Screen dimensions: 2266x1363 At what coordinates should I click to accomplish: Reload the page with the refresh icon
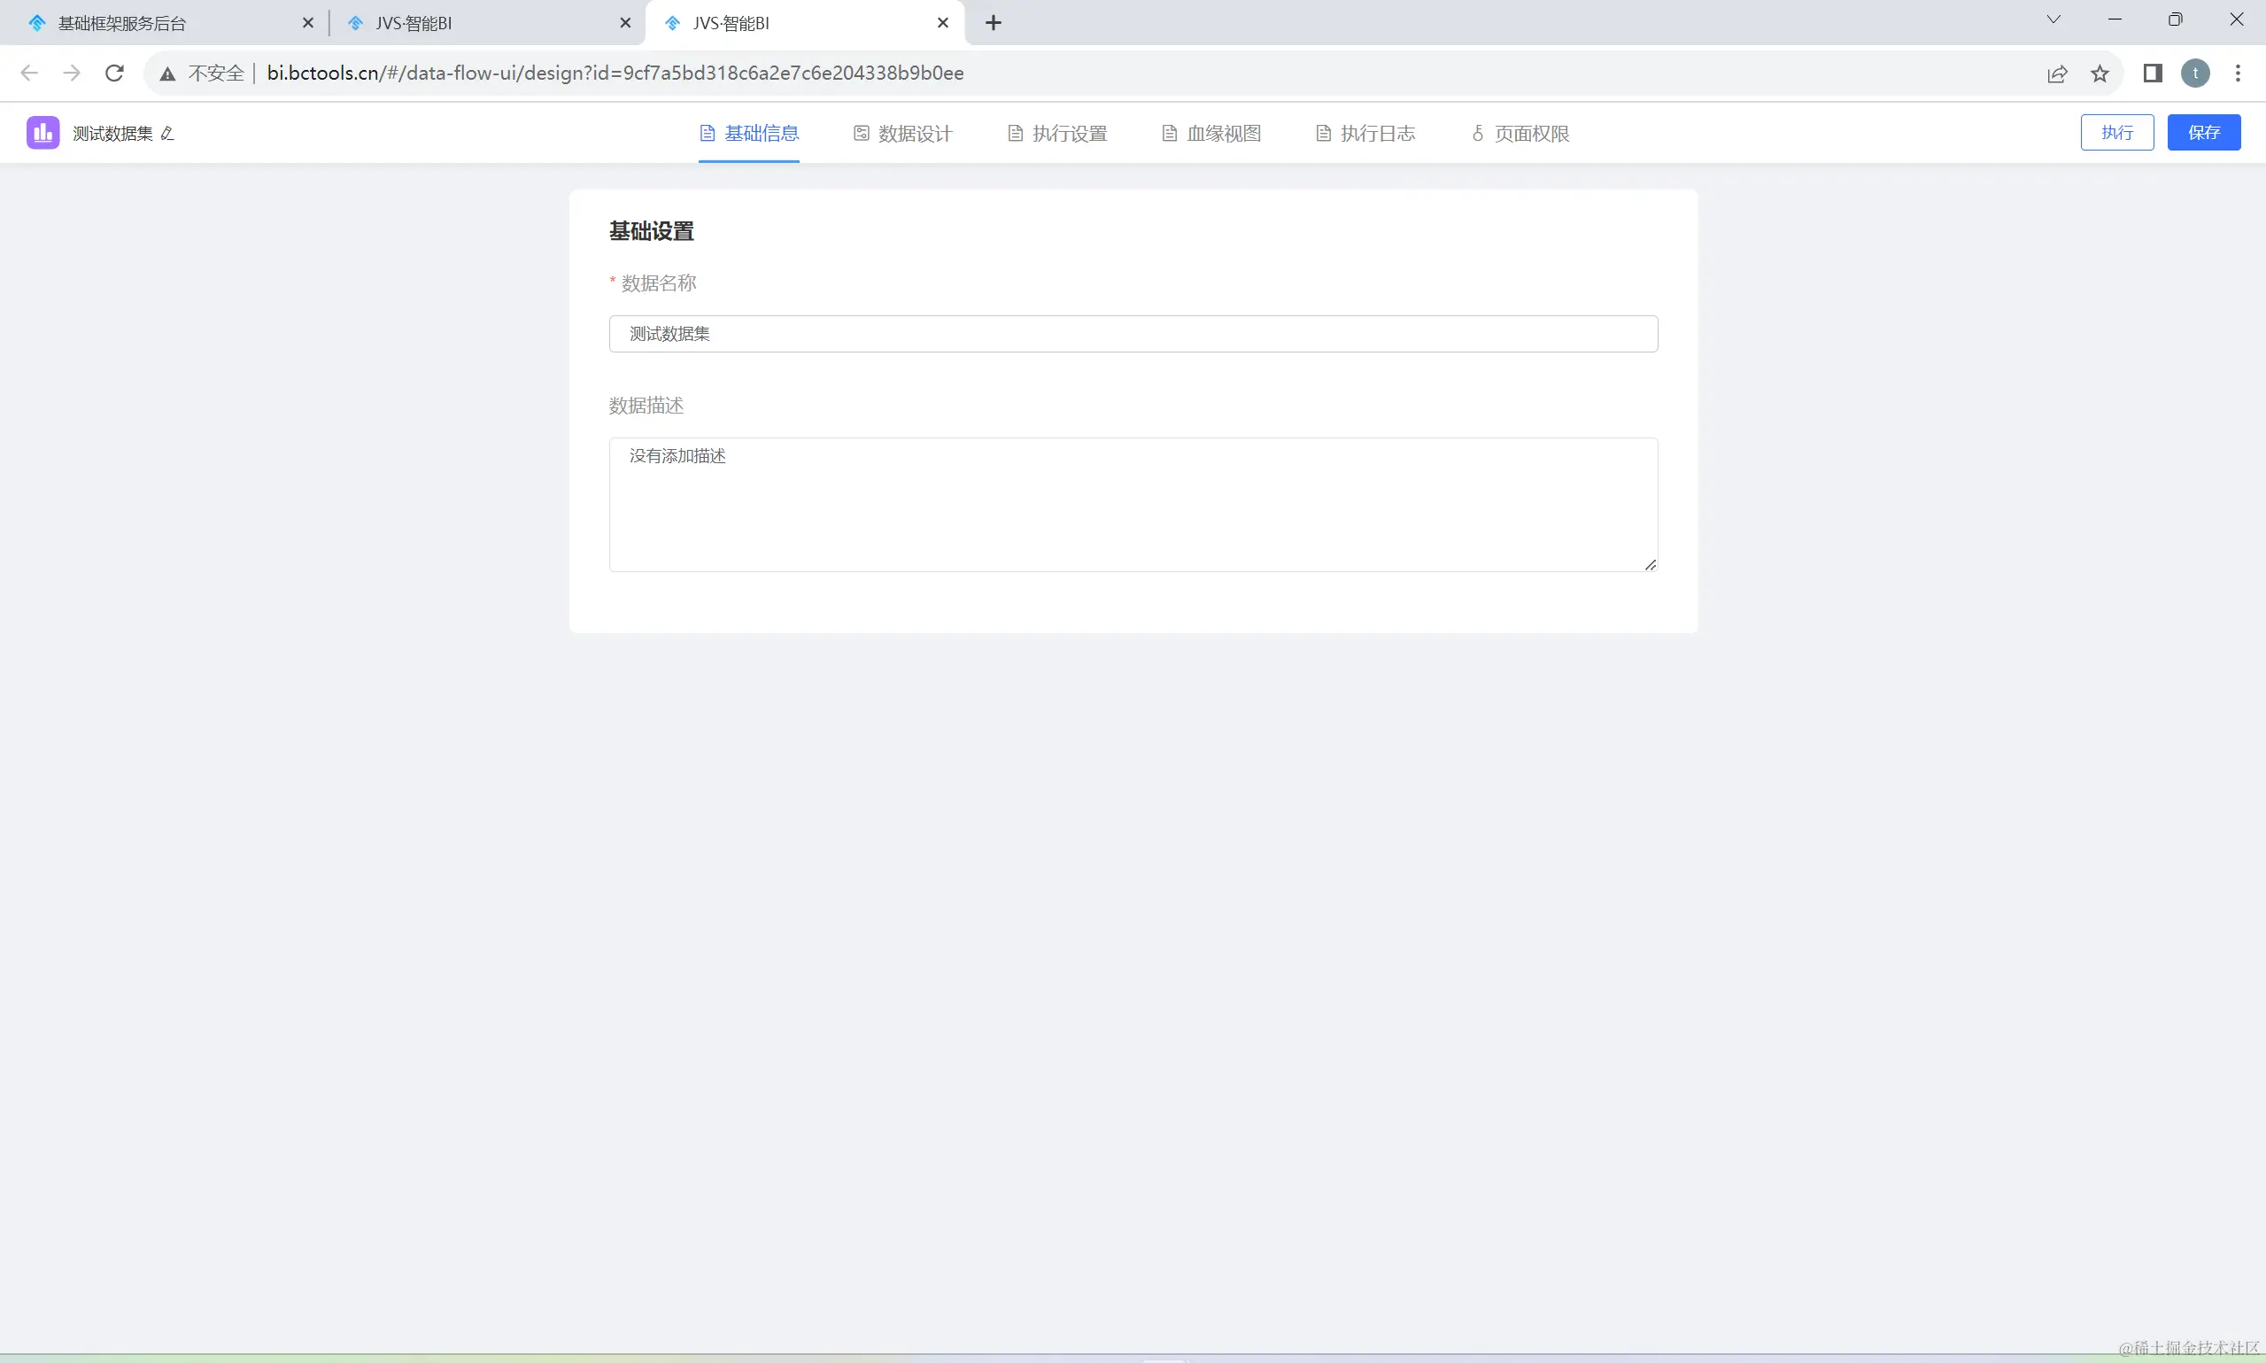[115, 74]
